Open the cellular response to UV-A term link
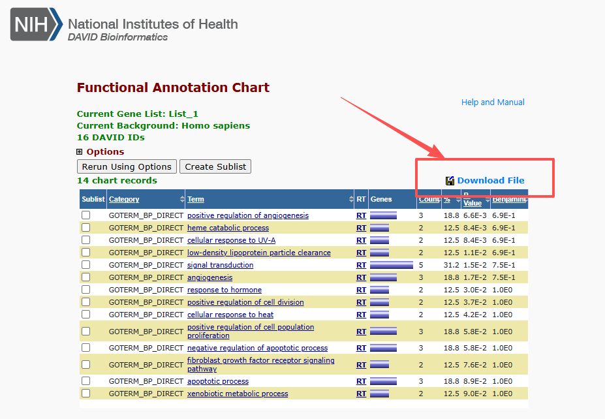Screen dimensions: 605x419 (x=231, y=240)
